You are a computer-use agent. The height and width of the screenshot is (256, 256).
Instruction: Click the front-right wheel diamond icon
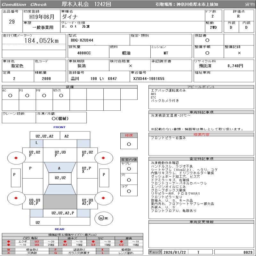[103, 158]
